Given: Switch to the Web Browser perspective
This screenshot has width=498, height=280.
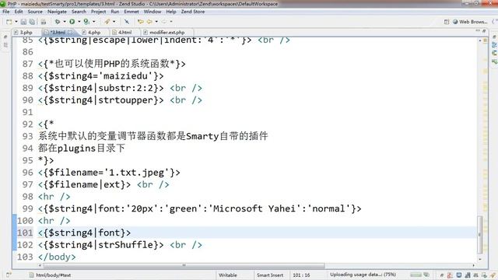Looking at the screenshot, I should click(x=470, y=22).
